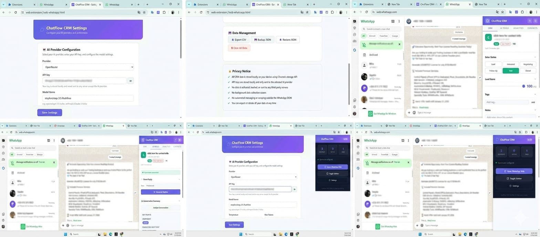Click the Model Name field in top-left settings window
Viewport: 540px width, 237px height.
[x=88, y=98]
